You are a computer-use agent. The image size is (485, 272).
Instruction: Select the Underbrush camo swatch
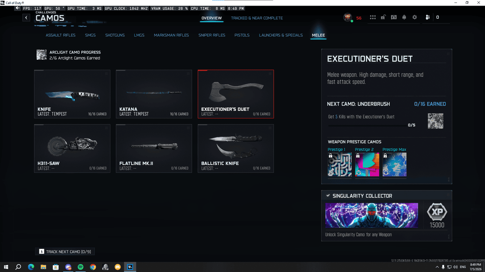[x=435, y=121]
